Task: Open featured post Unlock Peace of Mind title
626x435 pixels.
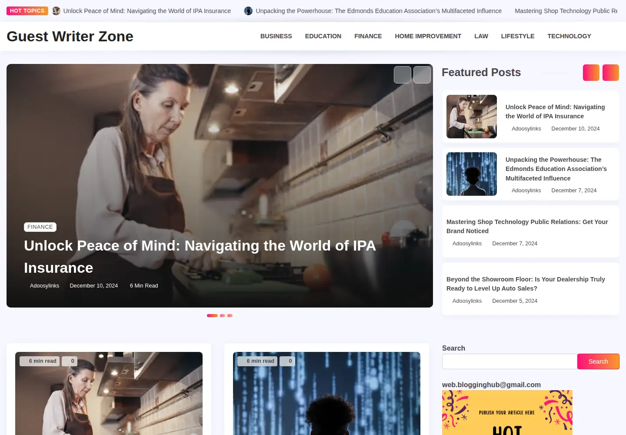Action: pyautogui.click(x=555, y=111)
